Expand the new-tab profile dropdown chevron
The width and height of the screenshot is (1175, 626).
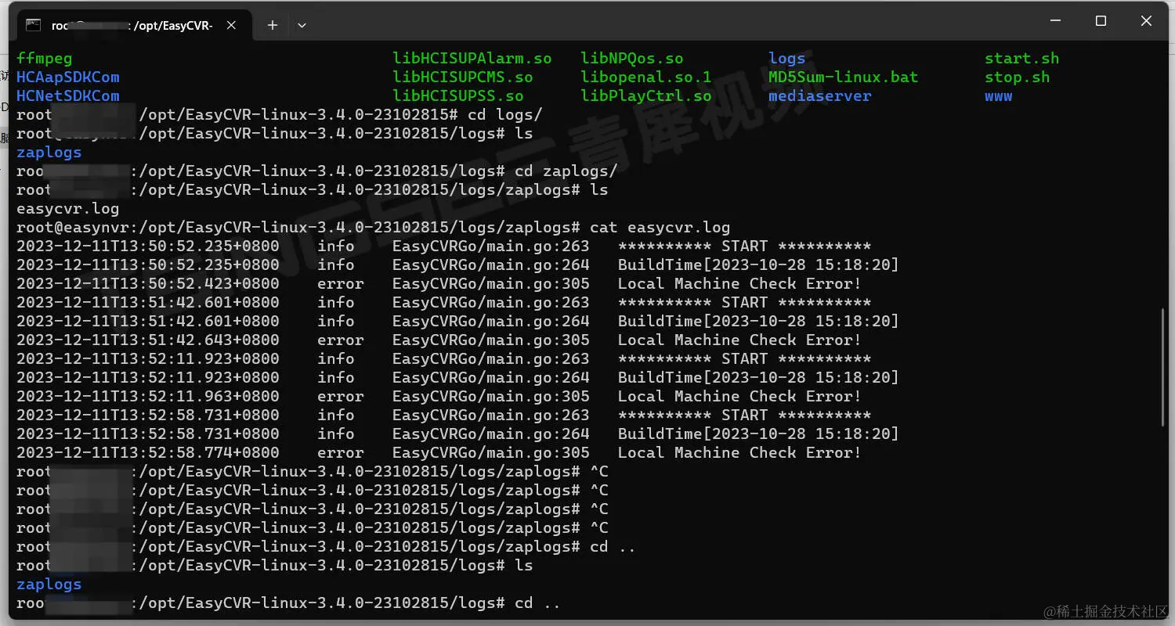[x=302, y=25]
